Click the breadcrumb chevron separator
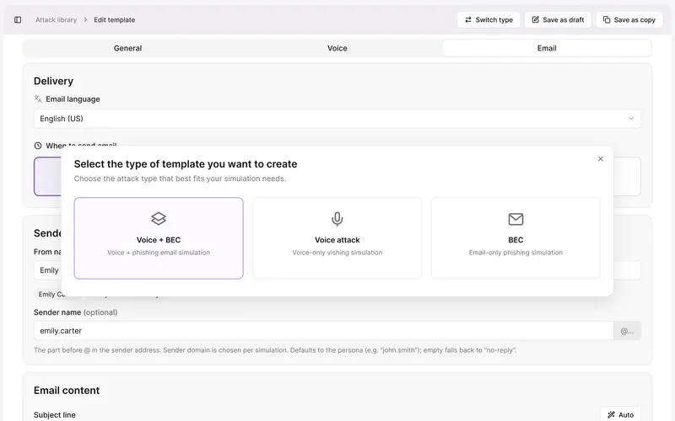This screenshot has height=421, width=675. tap(85, 19)
